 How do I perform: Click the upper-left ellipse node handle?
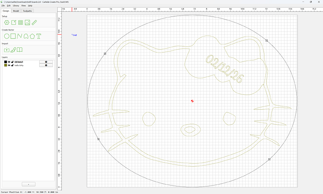coord(105,53)
